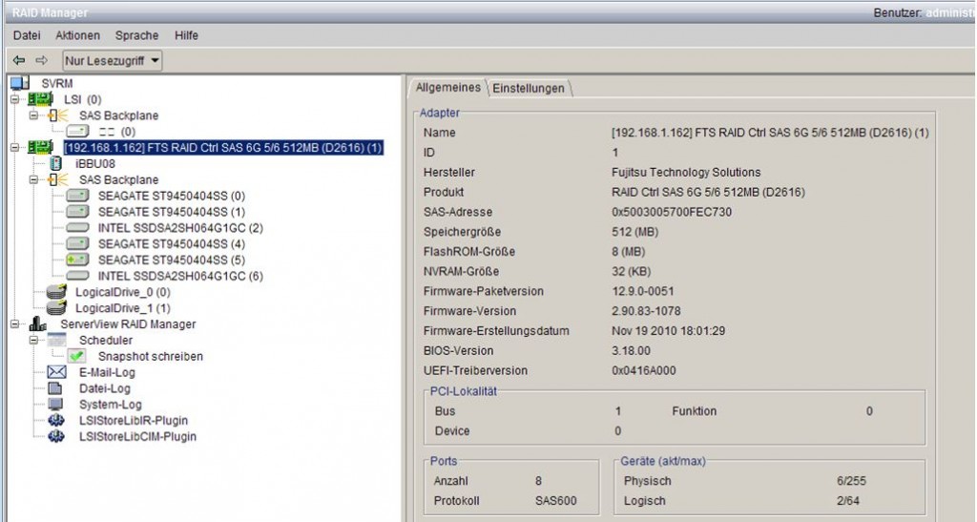Click SSD icon for INTEL SSDSA2SH064G1GC (2)
Viewport: 977px width, 522px height.
78,228
